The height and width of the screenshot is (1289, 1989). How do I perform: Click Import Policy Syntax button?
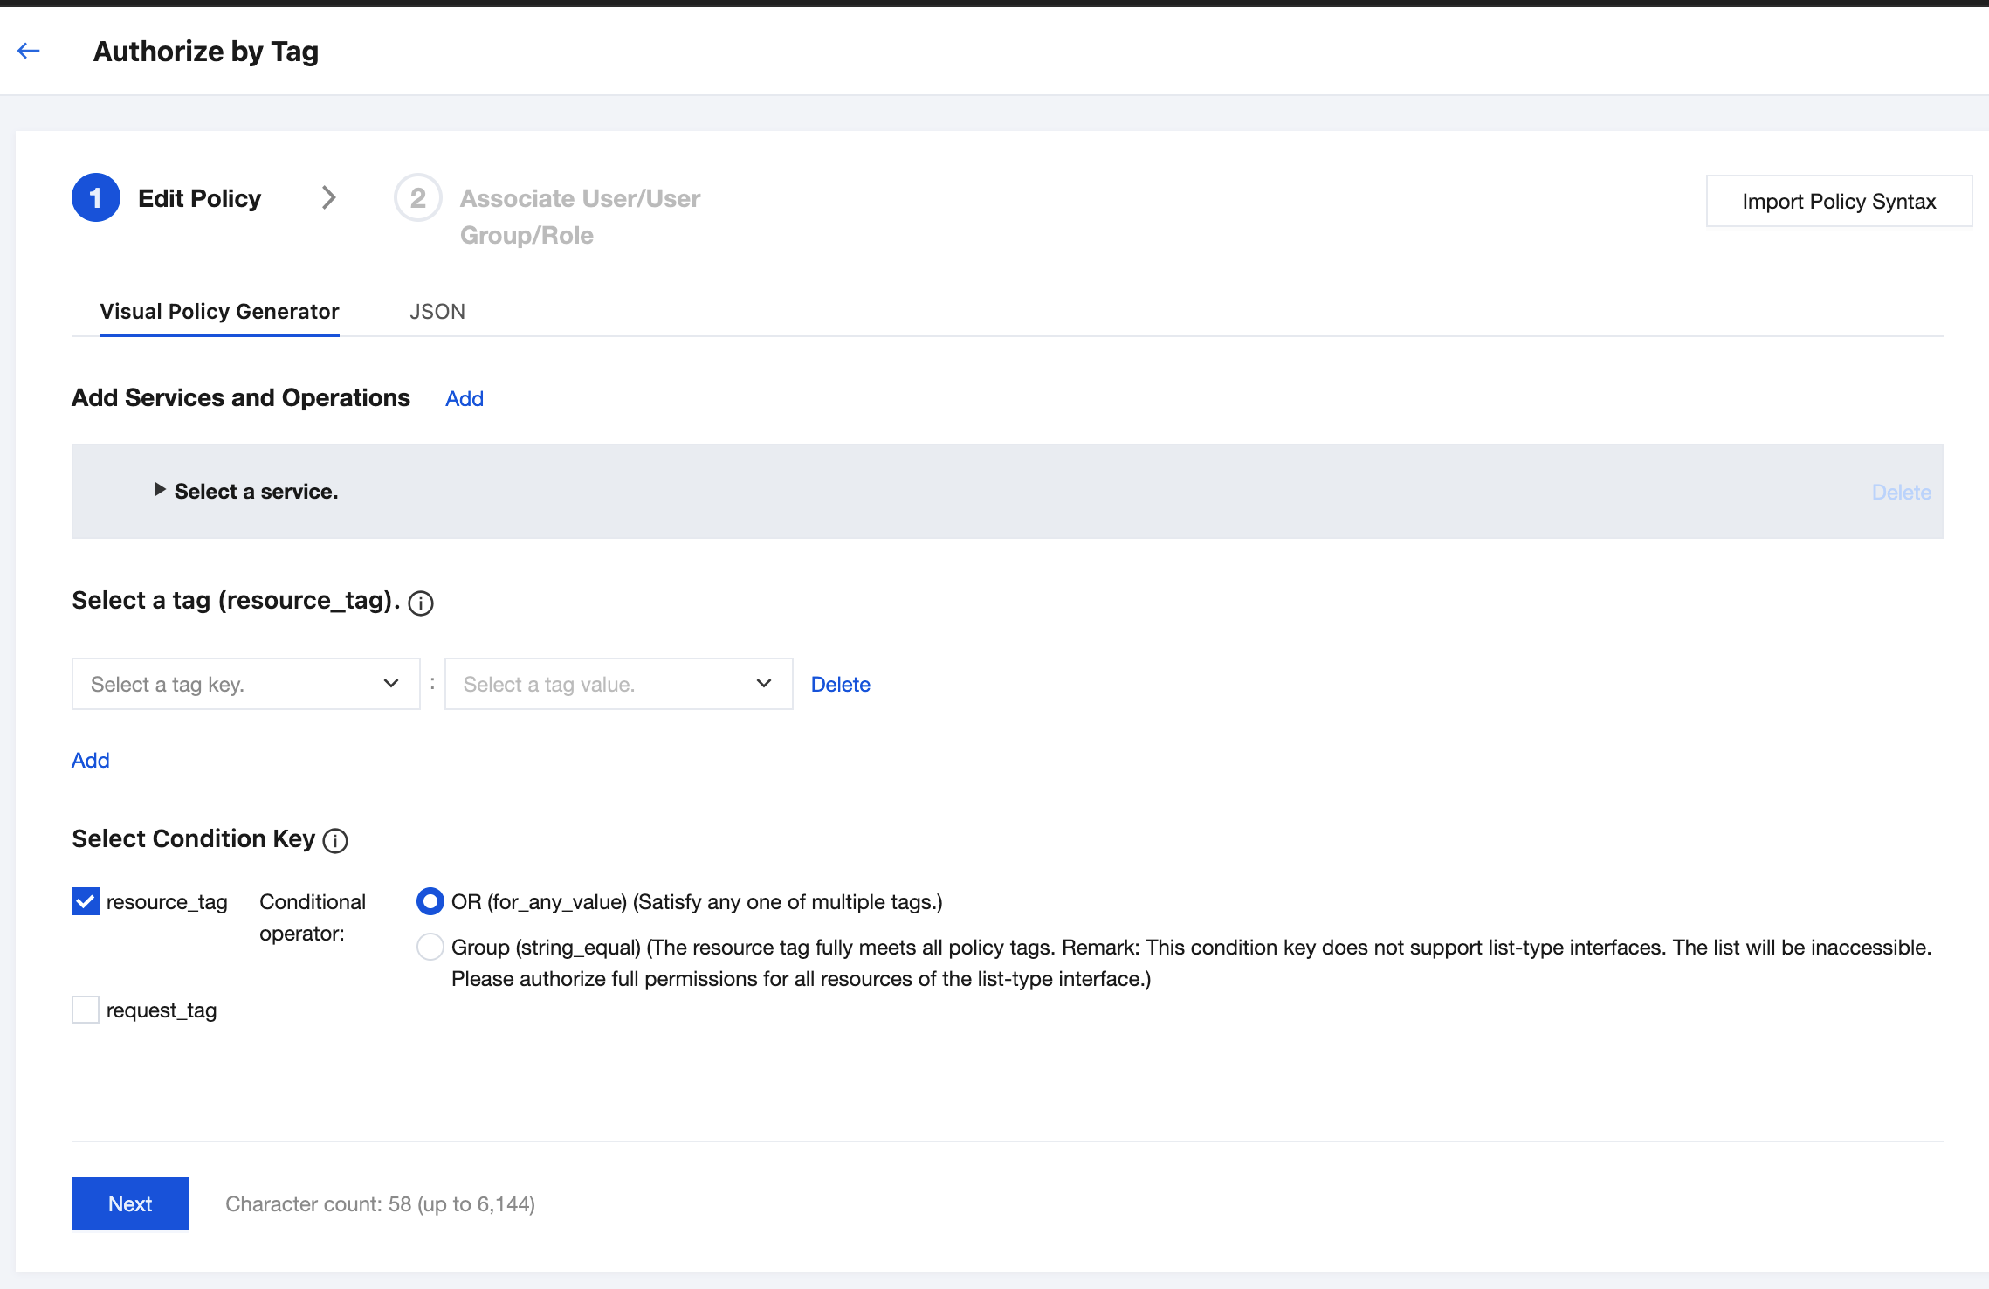(x=1839, y=201)
